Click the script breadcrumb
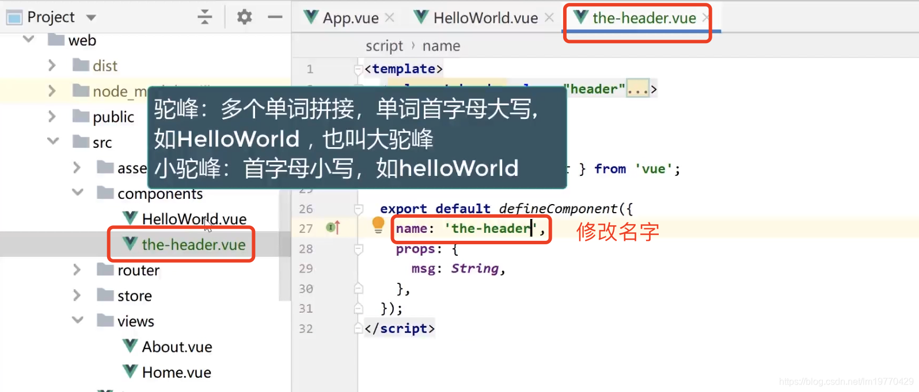Viewport: 919px width, 392px height. (x=384, y=46)
